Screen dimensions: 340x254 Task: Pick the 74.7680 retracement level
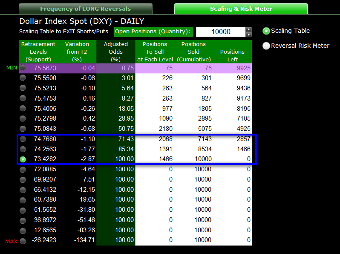click(x=23, y=139)
